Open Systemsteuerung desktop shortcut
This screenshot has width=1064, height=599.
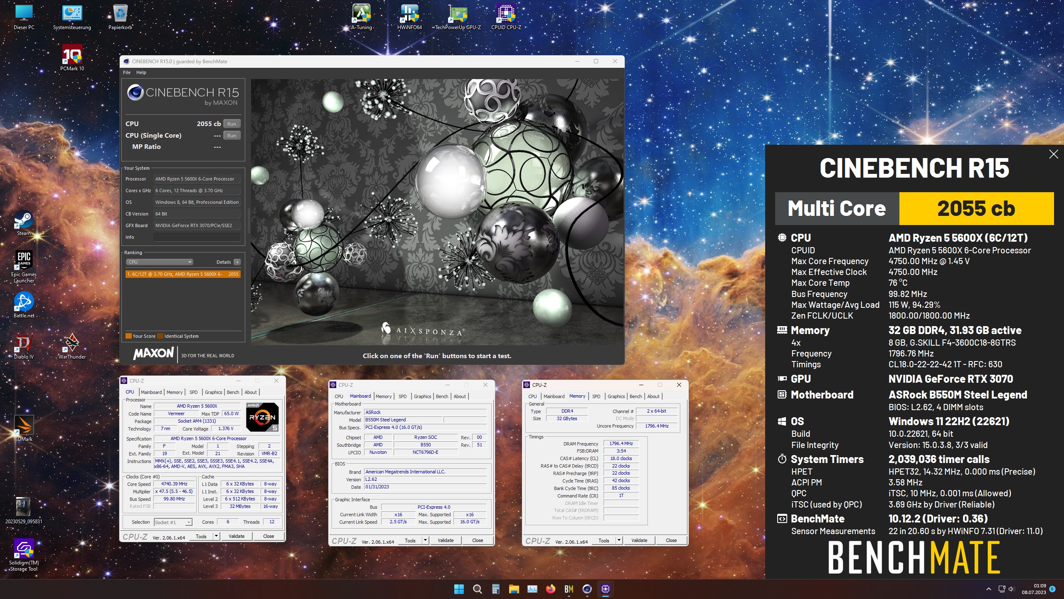pyautogui.click(x=72, y=17)
